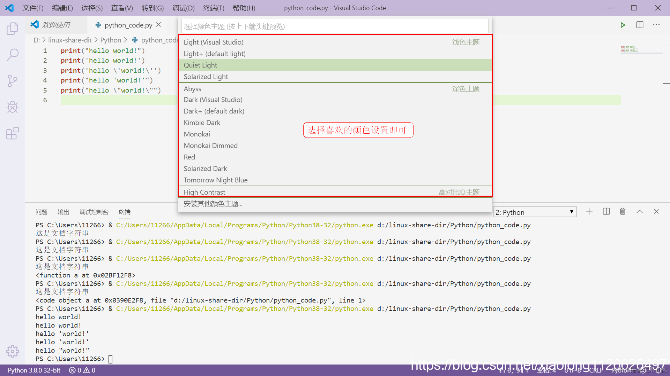
Task: Open the 编辑(E) menu
Action: tap(62, 8)
